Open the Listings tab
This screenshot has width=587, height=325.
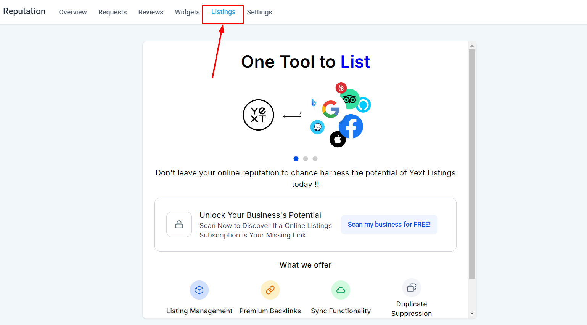223,12
